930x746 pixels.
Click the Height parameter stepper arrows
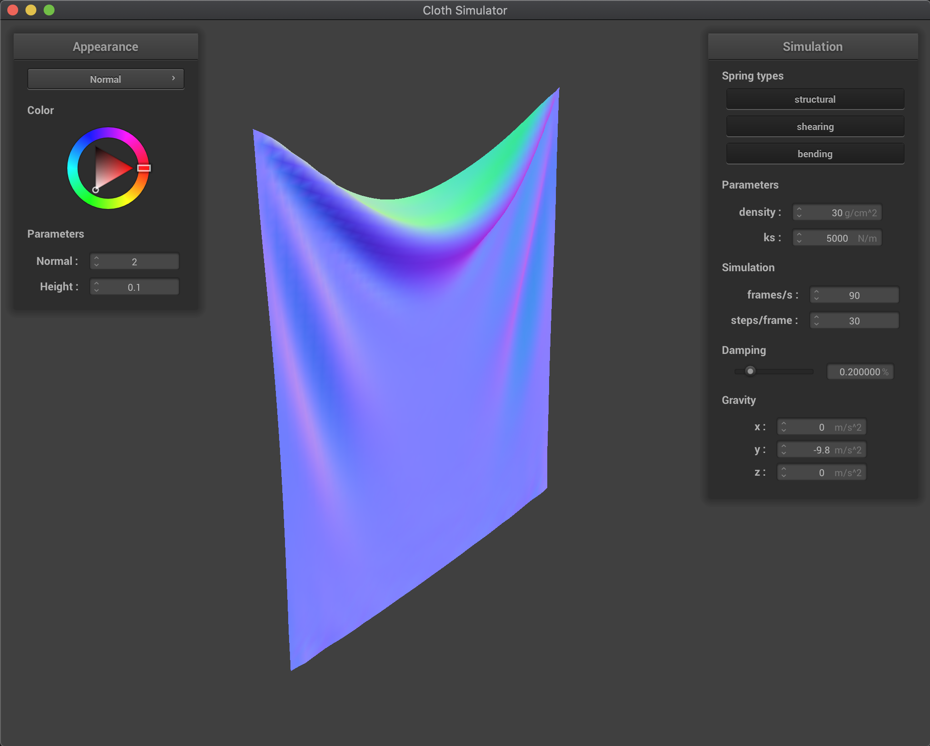96,287
